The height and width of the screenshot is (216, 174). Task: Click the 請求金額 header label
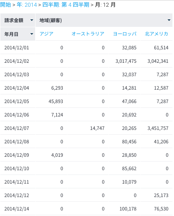tap(14, 21)
